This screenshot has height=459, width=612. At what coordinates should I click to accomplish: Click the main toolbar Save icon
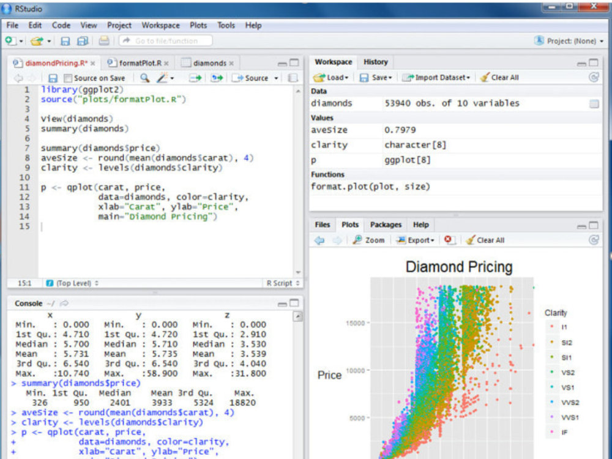tap(65, 41)
